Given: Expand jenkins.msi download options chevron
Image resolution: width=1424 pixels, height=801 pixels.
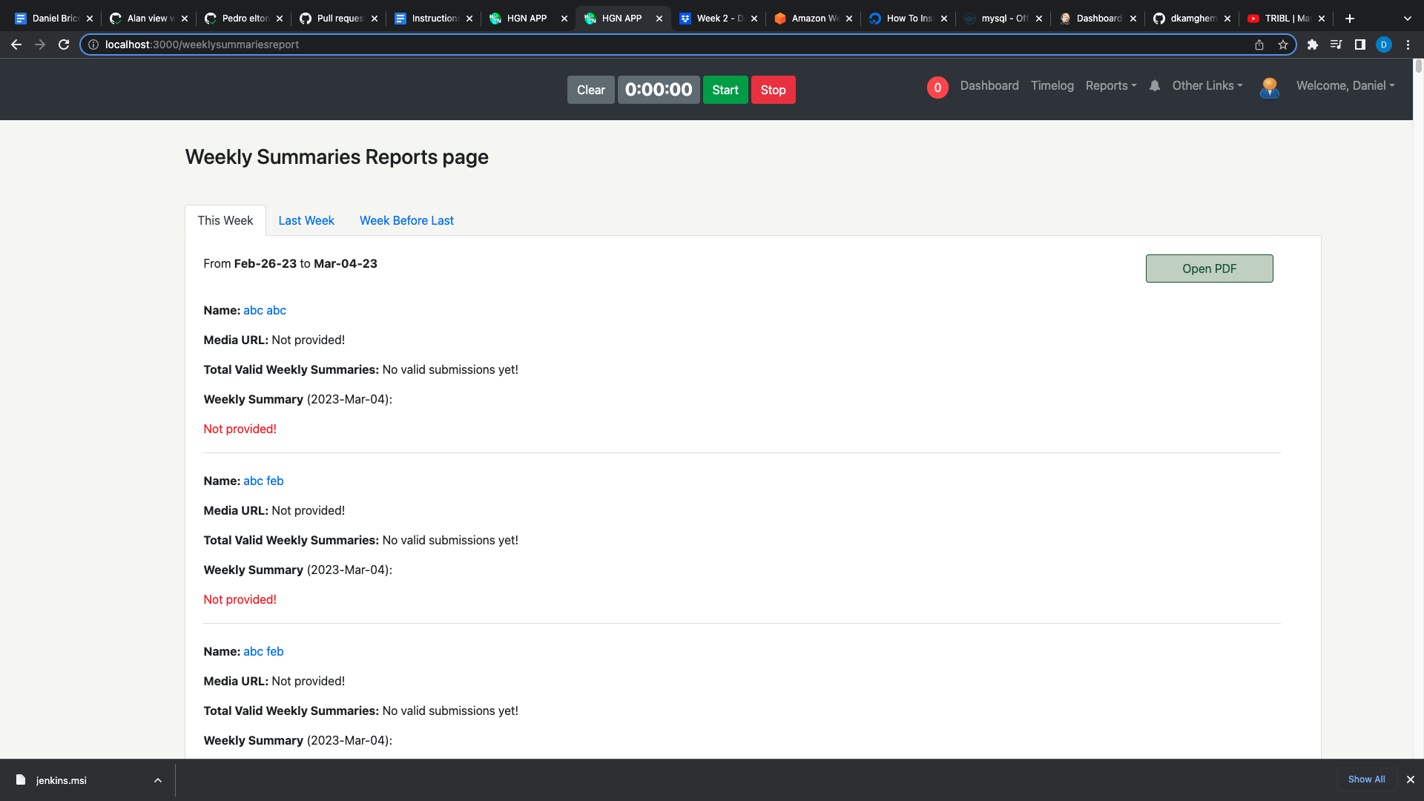Looking at the screenshot, I should coord(158,780).
